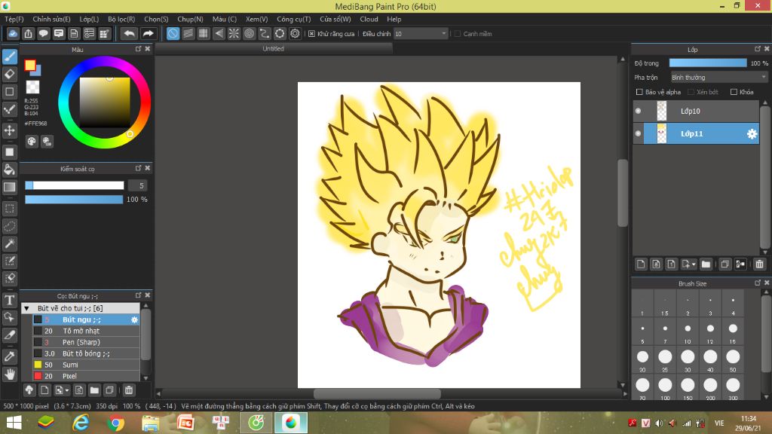Select the Brush tool in left toolbar
The width and height of the screenshot is (772, 434).
click(9, 57)
